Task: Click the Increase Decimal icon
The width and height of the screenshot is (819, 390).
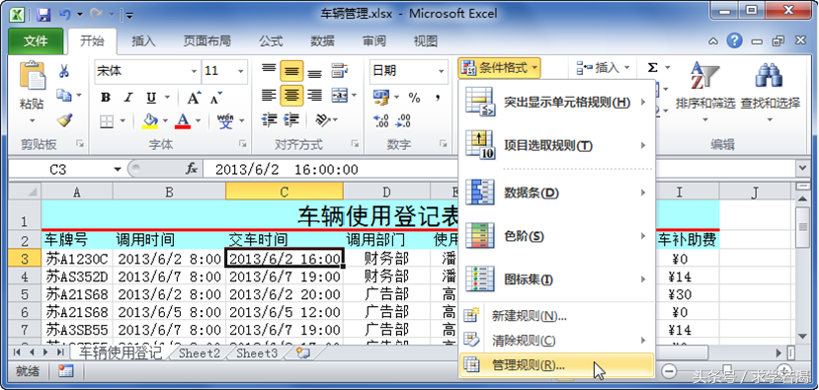Action: coord(380,121)
